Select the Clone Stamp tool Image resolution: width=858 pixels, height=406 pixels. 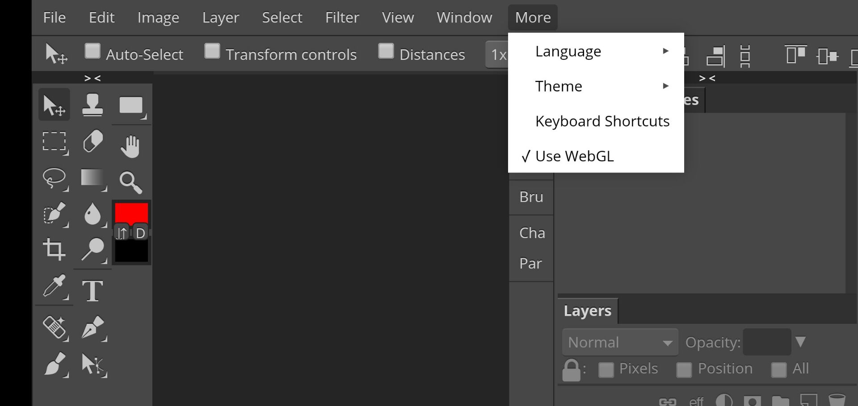tap(93, 105)
